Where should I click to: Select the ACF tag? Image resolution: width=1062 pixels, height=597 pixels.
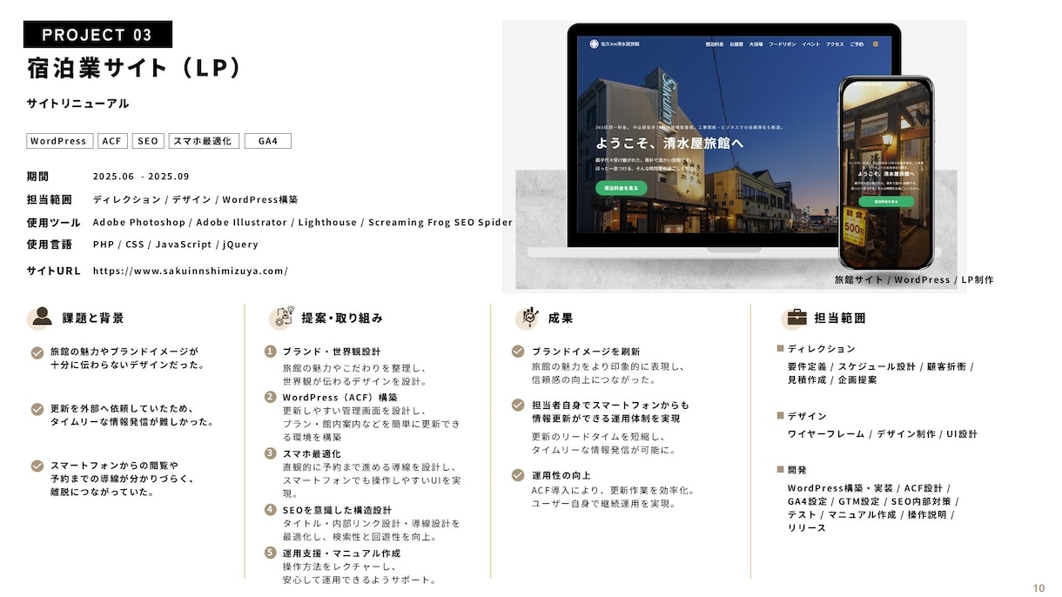[x=113, y=141]
